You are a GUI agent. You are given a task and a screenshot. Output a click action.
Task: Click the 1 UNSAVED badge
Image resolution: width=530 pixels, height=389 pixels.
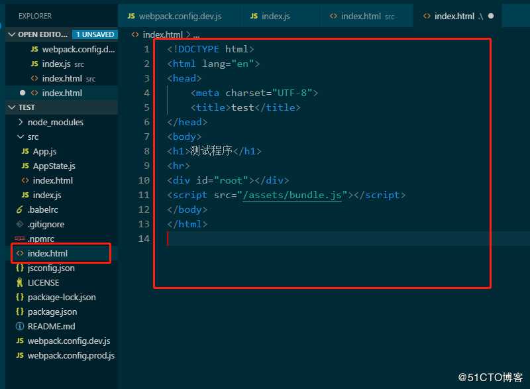click(95, 34)
